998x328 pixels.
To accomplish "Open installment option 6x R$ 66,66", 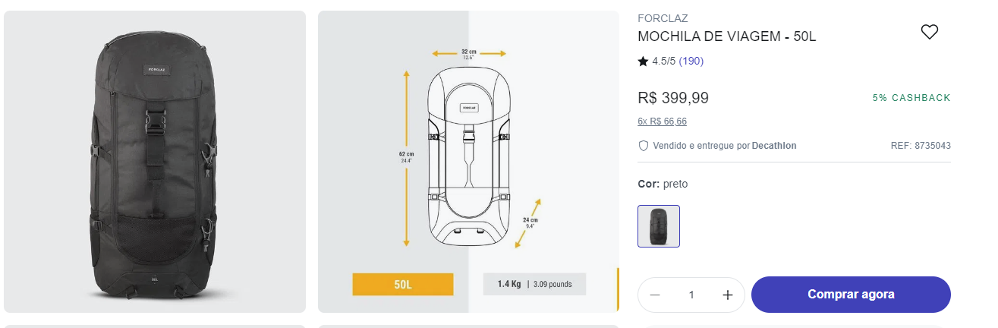I will [x=663, y=121].
